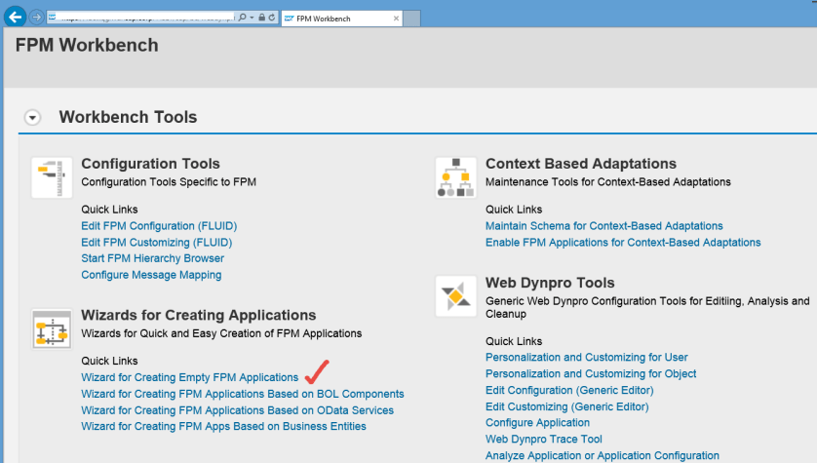Screen dimensions: 817x463
Task: Click the refresh icon in address bar
Action: coord(269,18)
